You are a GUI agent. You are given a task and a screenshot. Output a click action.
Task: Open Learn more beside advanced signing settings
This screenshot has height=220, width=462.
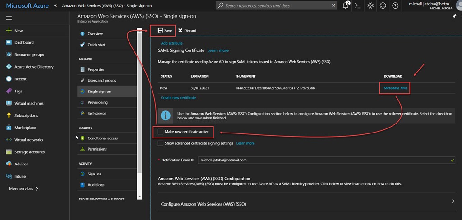[245, 143]
